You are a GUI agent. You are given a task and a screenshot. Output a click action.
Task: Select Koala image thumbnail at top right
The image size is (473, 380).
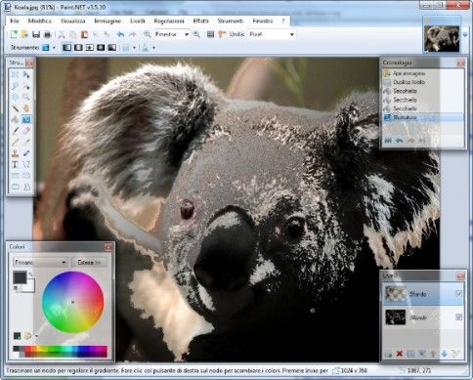[x=442, y=39]
